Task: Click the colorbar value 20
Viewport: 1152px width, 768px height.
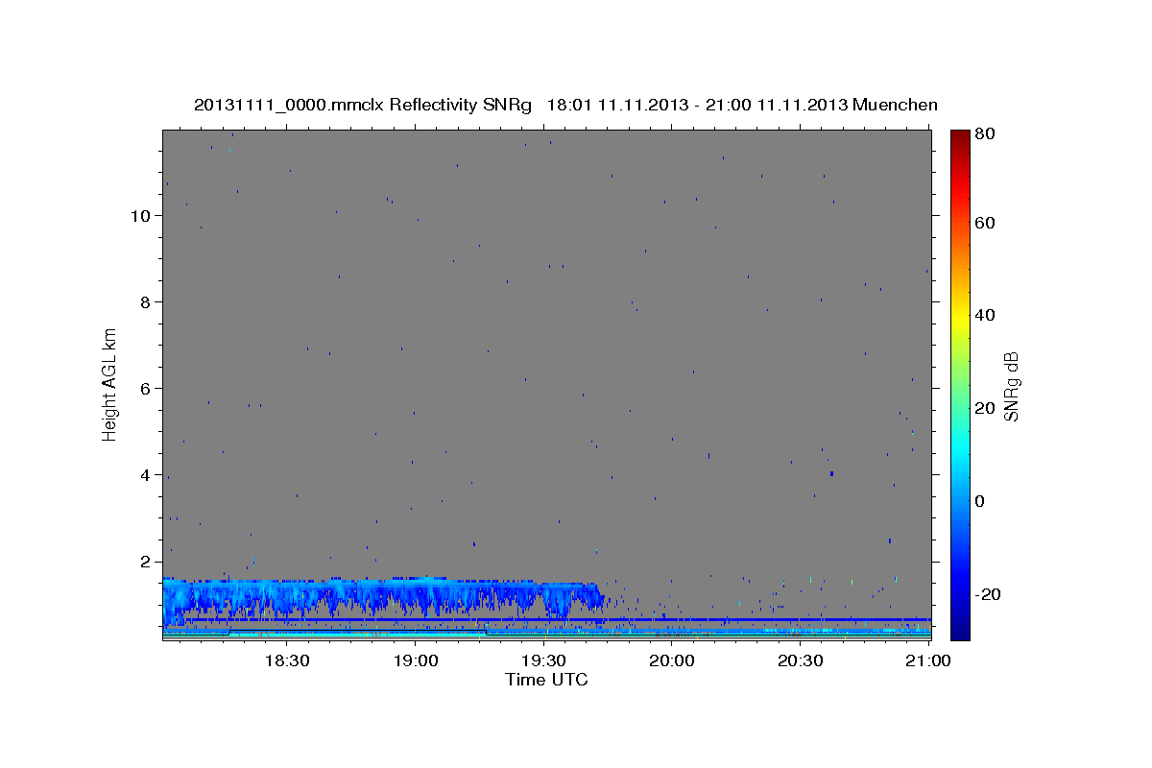Action: 984,408
